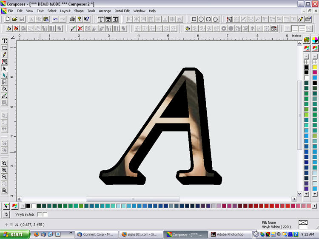Click the first Vinyls in Job swatch
This screenshot has width=319, height=239.
click(x=40, y=214)
